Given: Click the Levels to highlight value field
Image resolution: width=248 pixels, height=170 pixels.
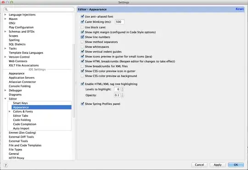Looking at the screenshot, I should point(117,89).
